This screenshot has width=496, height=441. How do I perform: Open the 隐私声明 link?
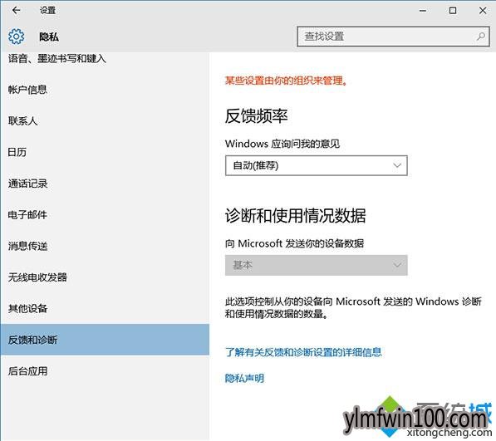tap(244, 378)
